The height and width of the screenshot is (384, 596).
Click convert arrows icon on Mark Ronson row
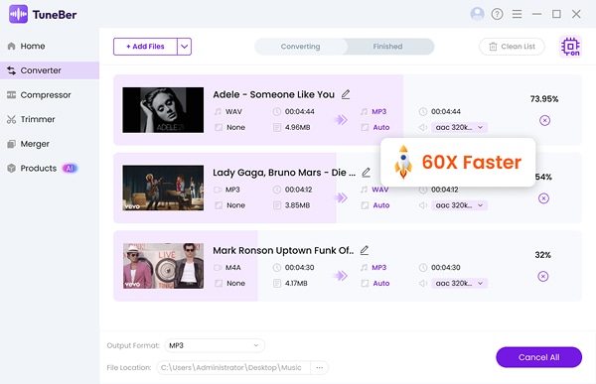(x=341, y=276)
